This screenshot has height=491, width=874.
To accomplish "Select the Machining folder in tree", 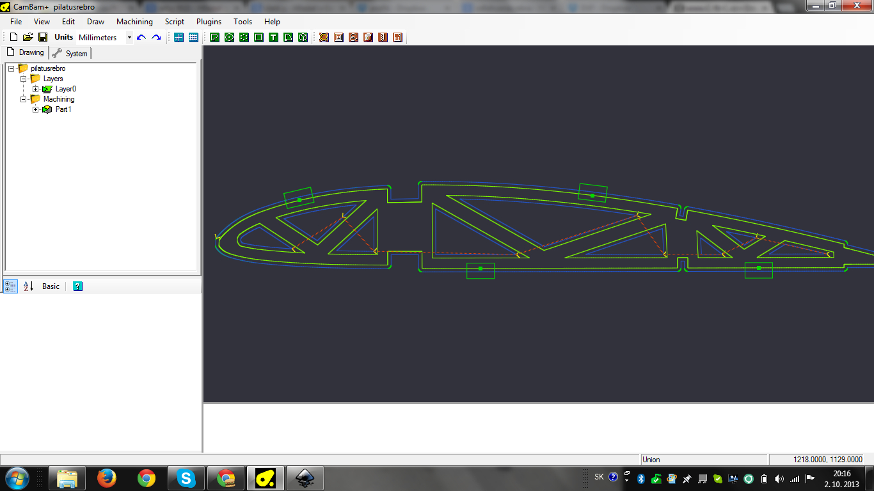I will pyautogui.click(x=59, y=99).
